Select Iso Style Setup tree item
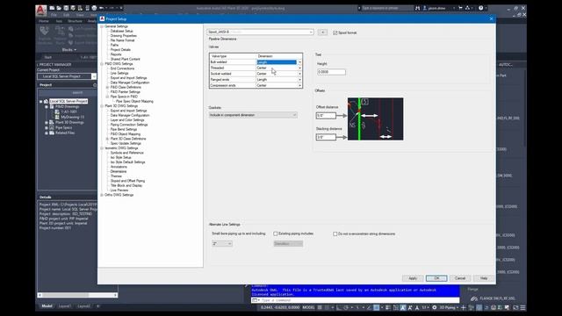This screenshot has width=562, height=316. tap(121, 157)
